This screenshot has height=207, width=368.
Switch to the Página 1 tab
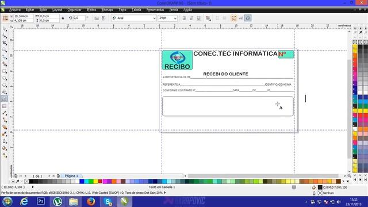71,176
